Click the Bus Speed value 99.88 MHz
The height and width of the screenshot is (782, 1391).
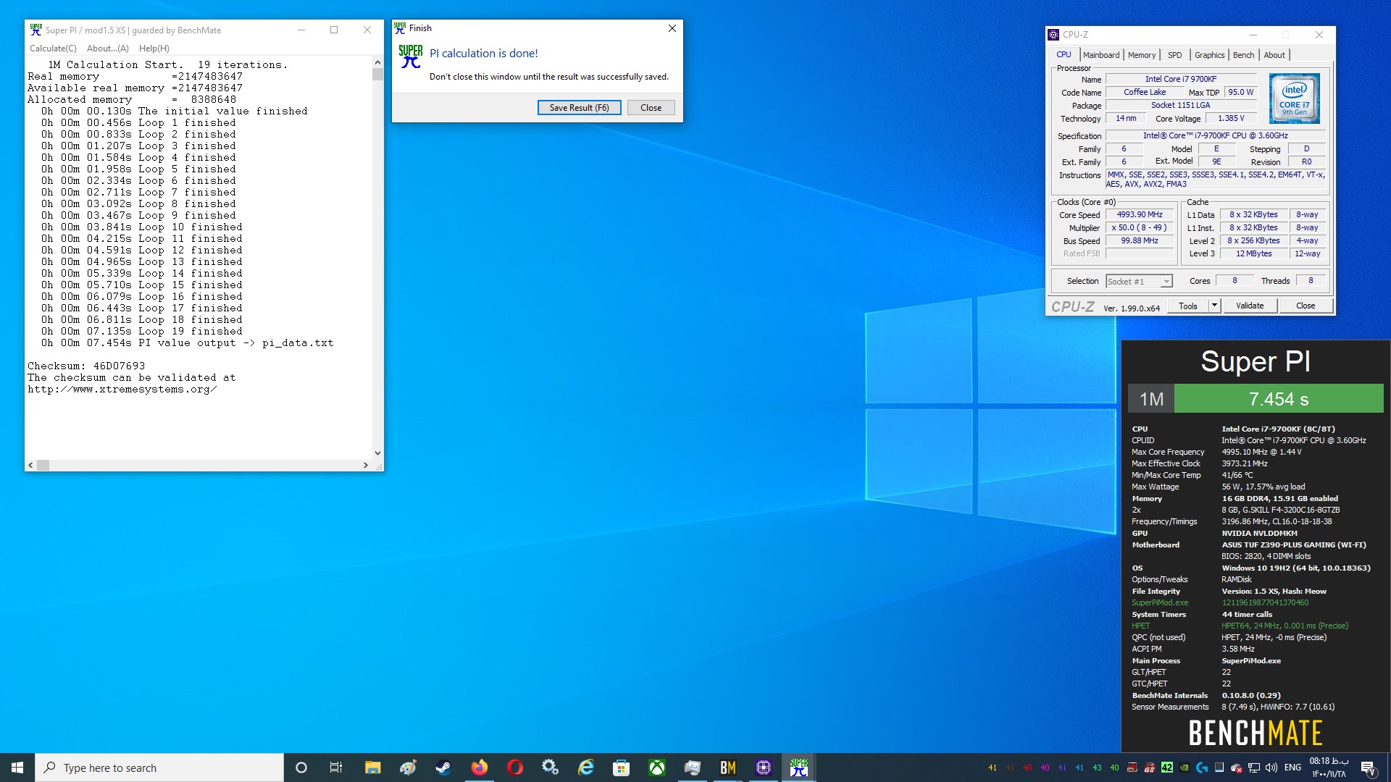[1140, 241]
